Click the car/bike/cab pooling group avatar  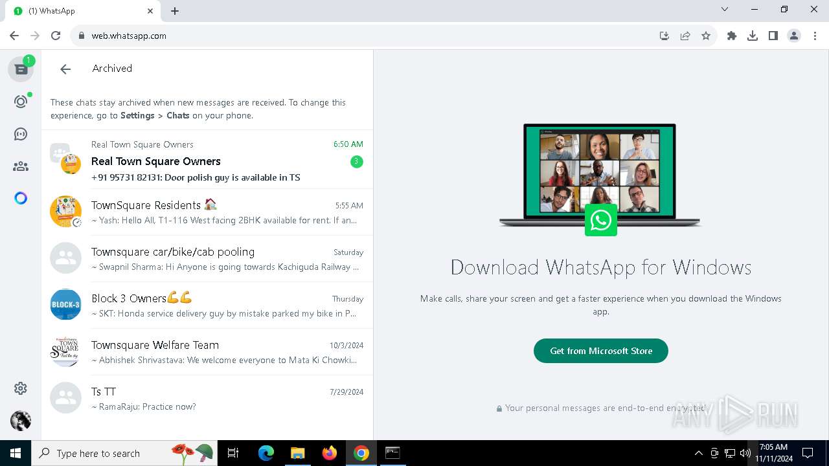coord(65,258)
